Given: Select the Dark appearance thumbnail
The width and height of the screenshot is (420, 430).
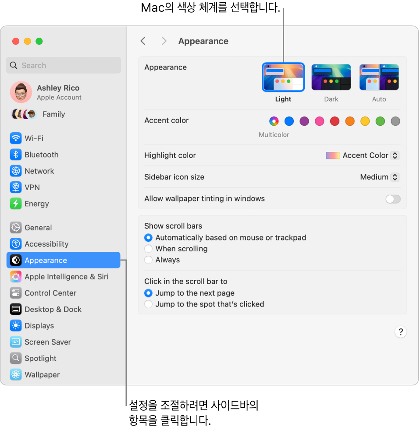Looking at the screenshot, I should [331, 77].
